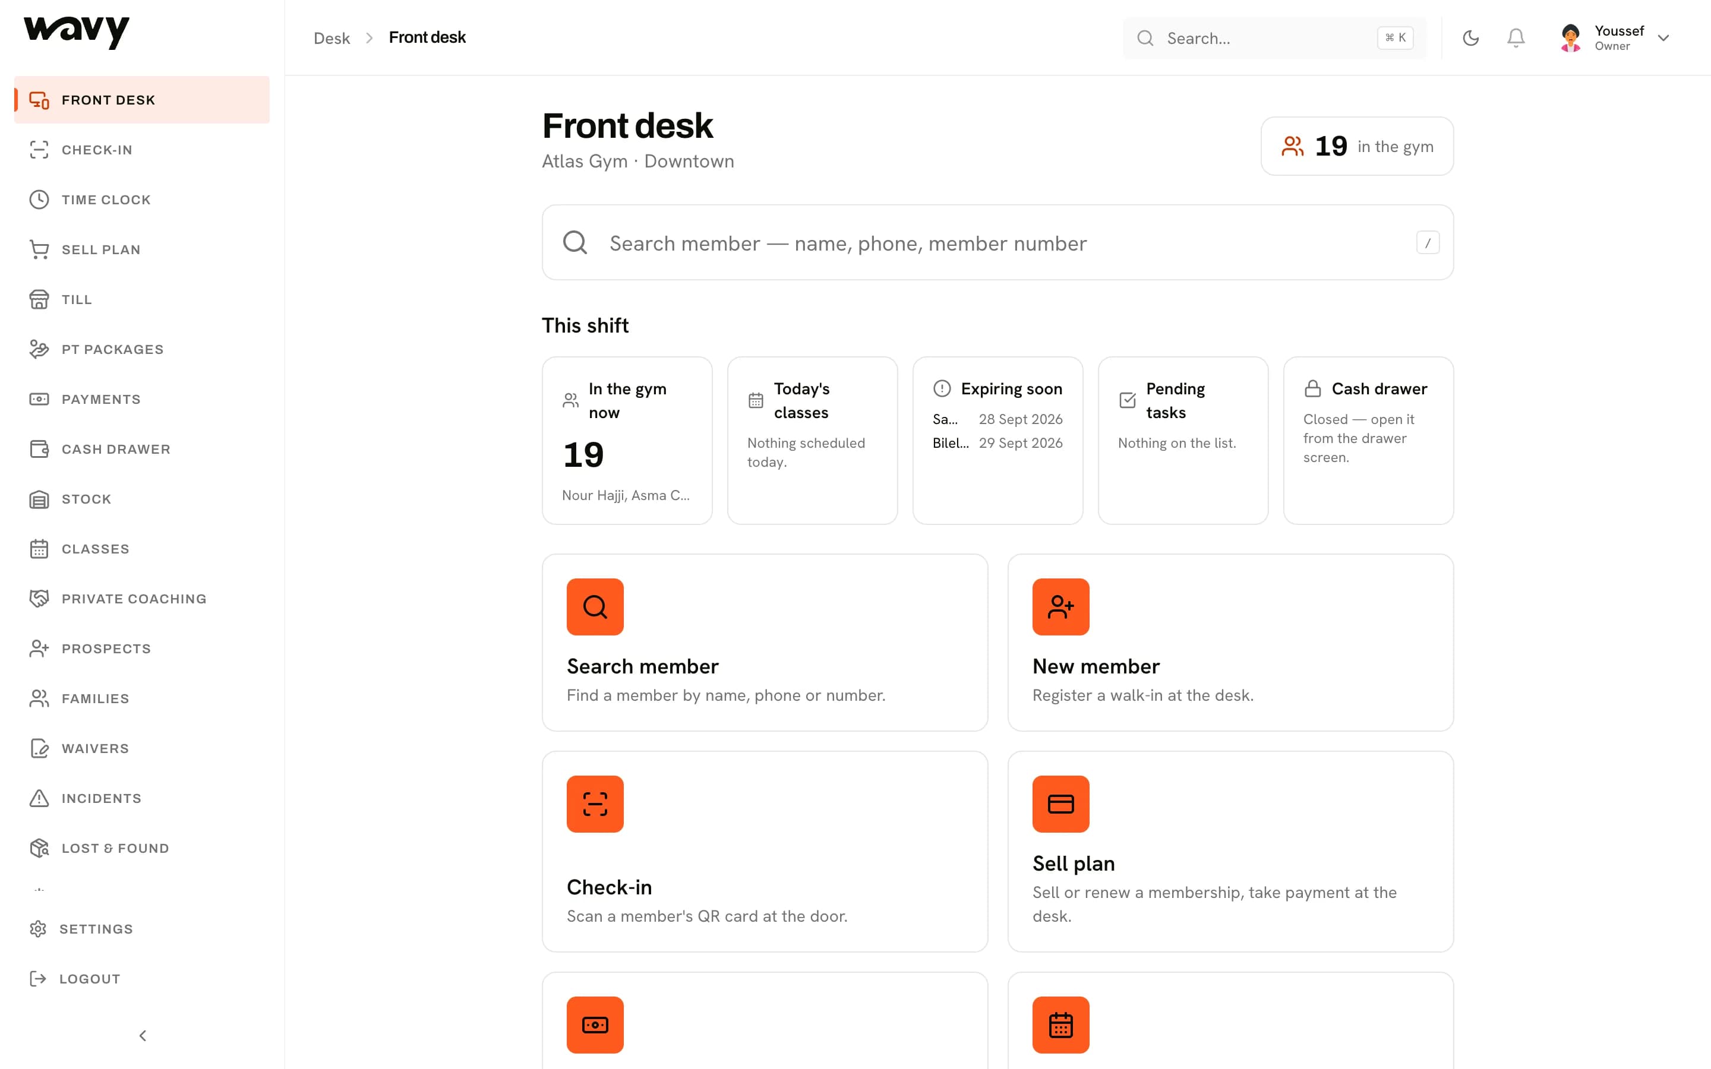
Task: Click the Lost & Found package icon
Action: pos(39,849)
